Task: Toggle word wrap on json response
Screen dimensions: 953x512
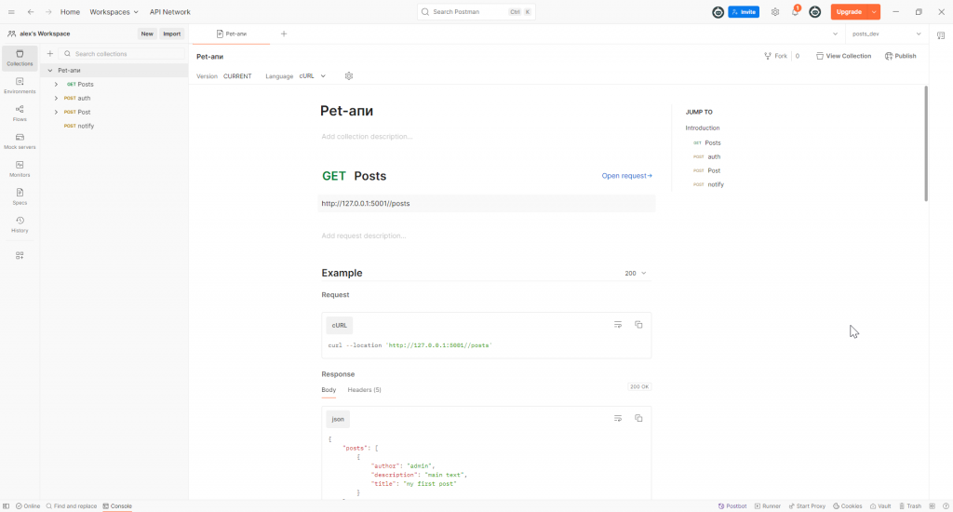Action: (618, 419)
